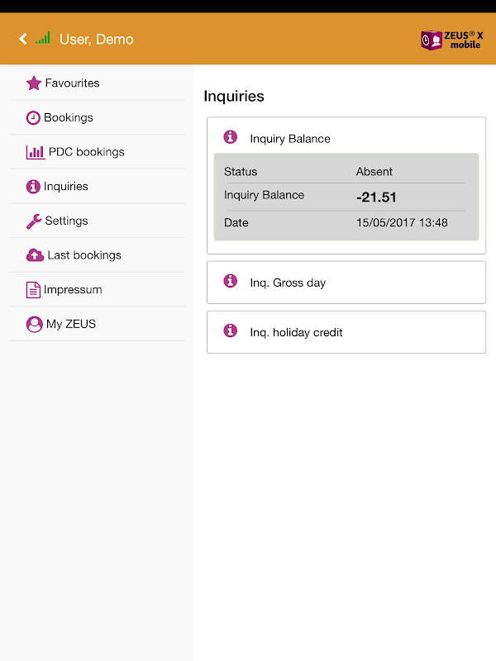Image resolution: width=496 pixels, height=661 pixels.
Task: Open the Favourites menu item
Action: pyautogui.click(x=72, y=83)
